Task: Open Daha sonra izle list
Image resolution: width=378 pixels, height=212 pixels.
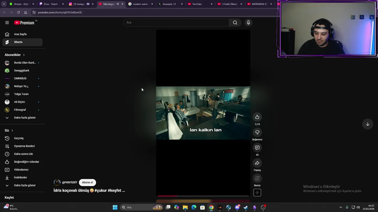Action: pyautogui.click(x=22, y=154)
